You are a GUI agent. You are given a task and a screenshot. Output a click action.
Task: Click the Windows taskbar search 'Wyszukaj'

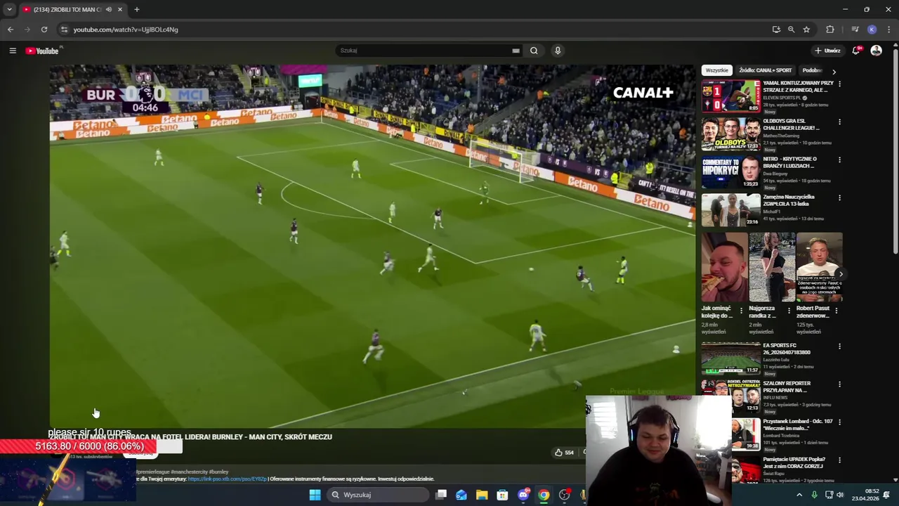(x=379, y=495)
